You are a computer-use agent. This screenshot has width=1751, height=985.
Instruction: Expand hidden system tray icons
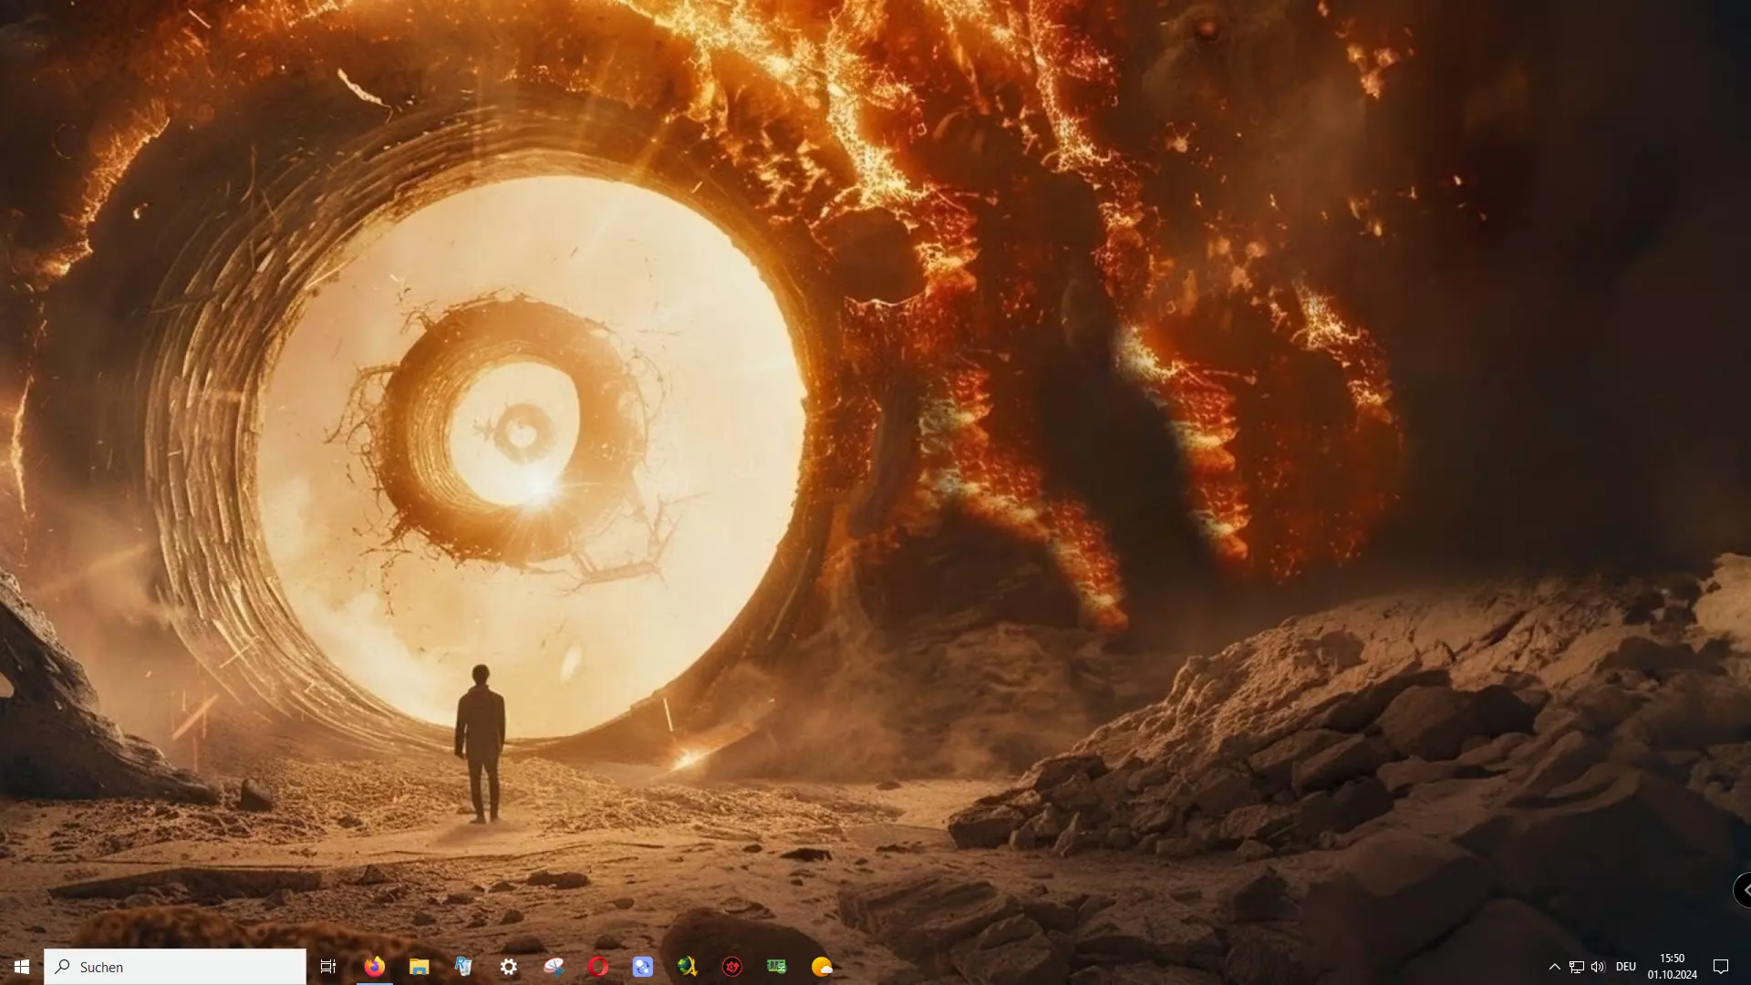[x=1555, y=967]
